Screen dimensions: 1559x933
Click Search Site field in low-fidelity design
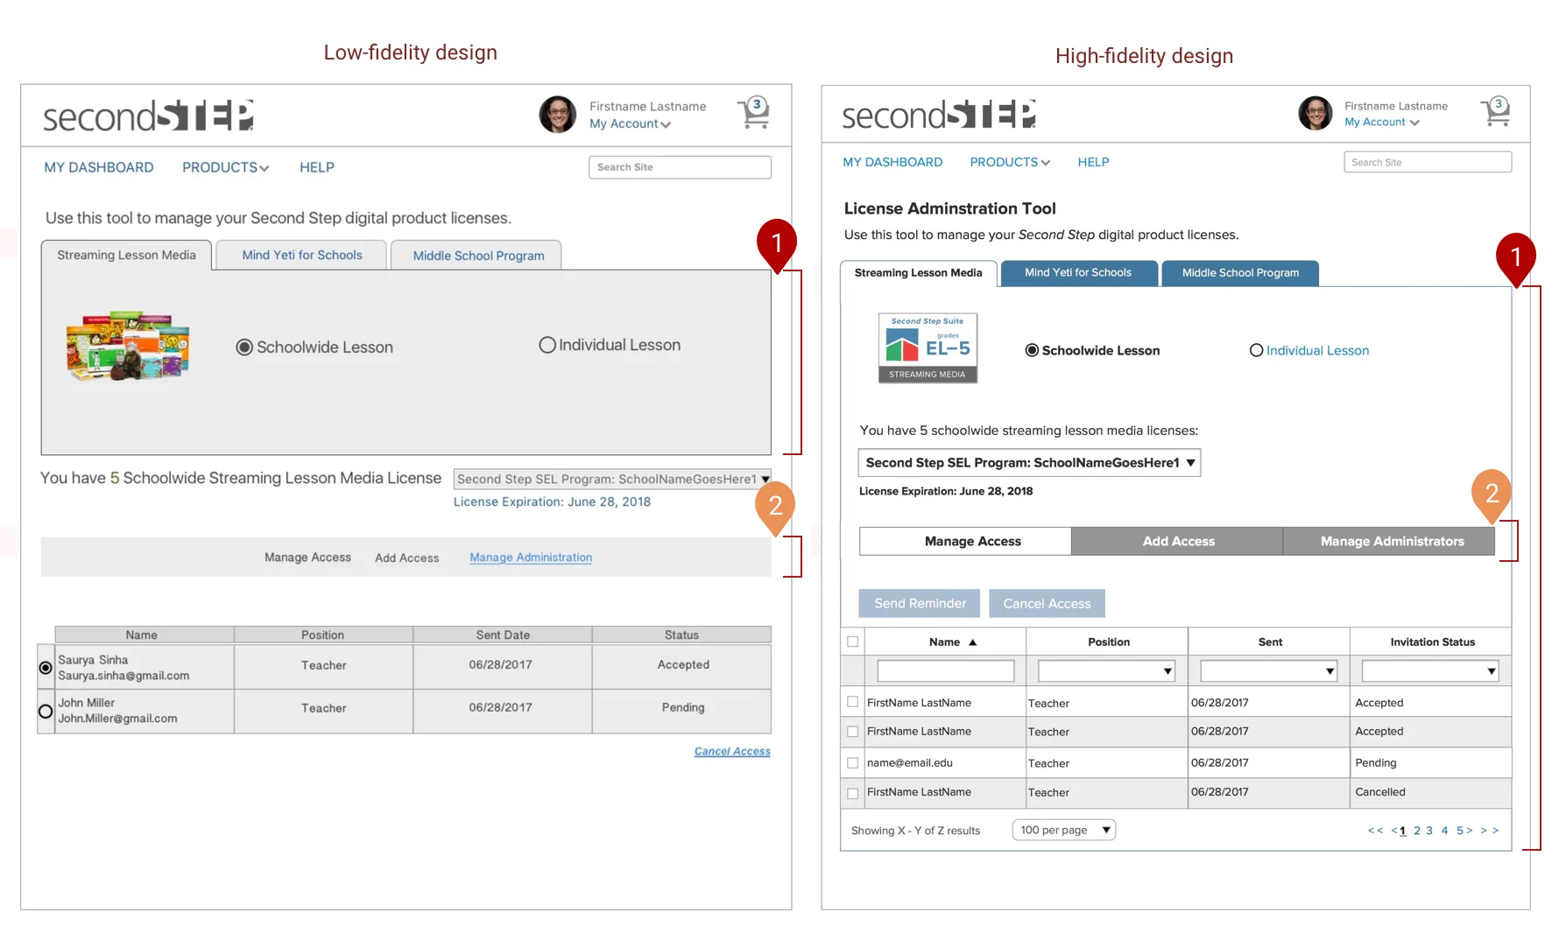[x=680, y=167]
